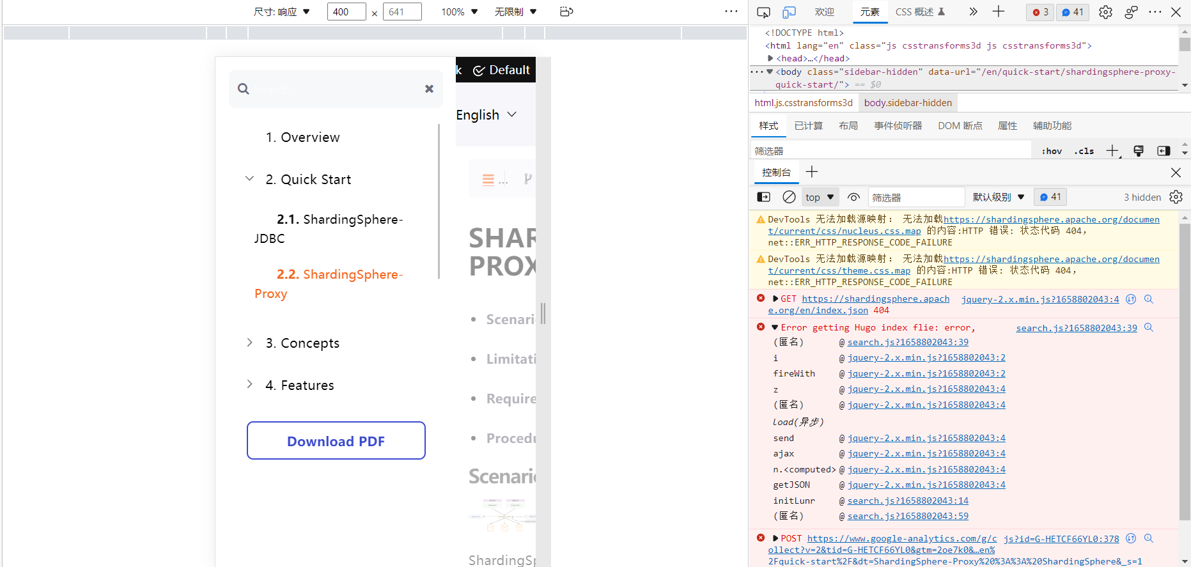Toggle the .cls class editor button

coord(1084,151)
